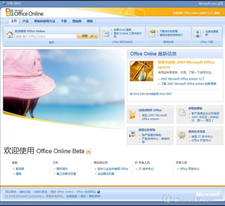
Task: Open the 获取新模板 heading link
Action: tap(195, 108)
